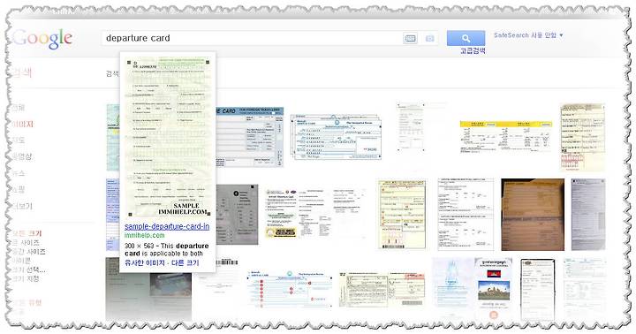
Task: Click the 고급검색 advanced search link
Action: pos(473,50)
